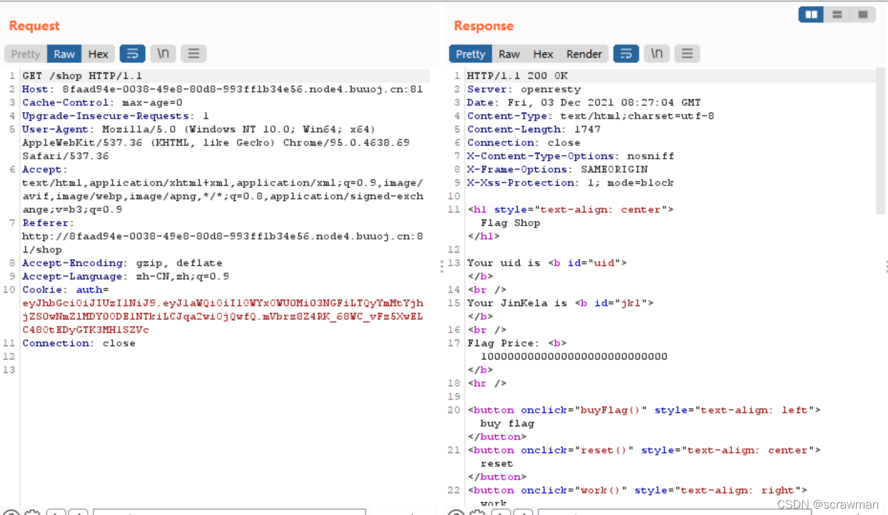Click 'Connection: close' in Response panel
Viewport: 888px width, 515px height.
524,143
